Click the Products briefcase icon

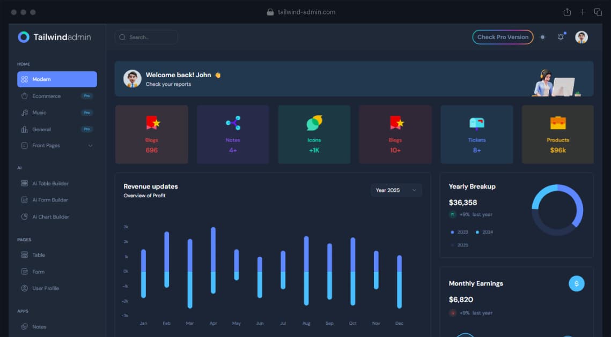click(x=558, y=123)
